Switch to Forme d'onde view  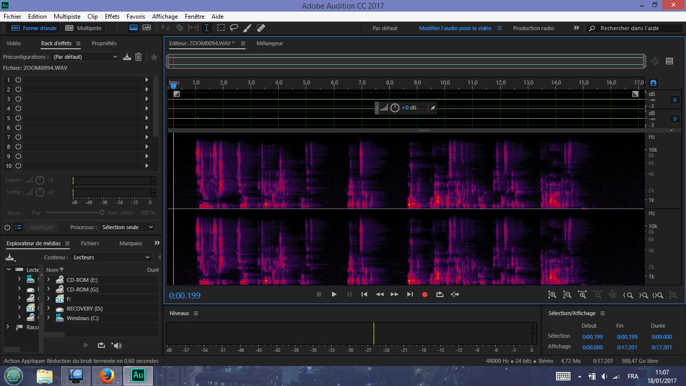34,28
